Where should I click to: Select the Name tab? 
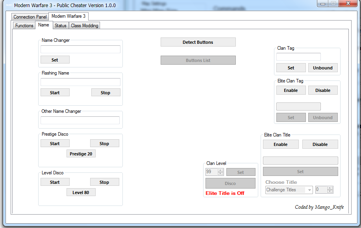tap(44, 25)
